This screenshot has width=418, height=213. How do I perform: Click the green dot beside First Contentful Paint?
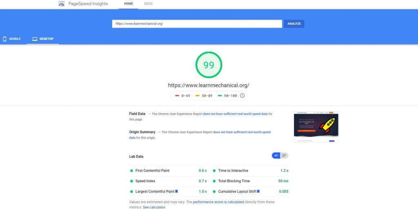click(131, 171)
